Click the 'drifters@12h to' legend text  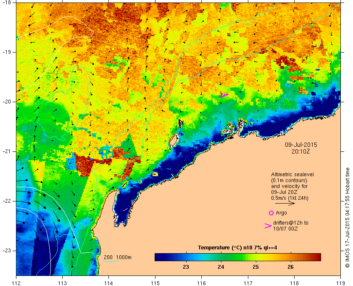pyautogui.click(x=291, y=223)
